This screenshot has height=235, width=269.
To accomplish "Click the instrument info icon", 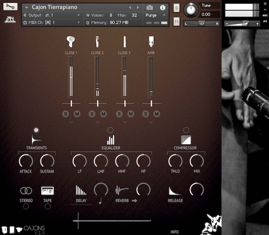I will coord(162,8).
